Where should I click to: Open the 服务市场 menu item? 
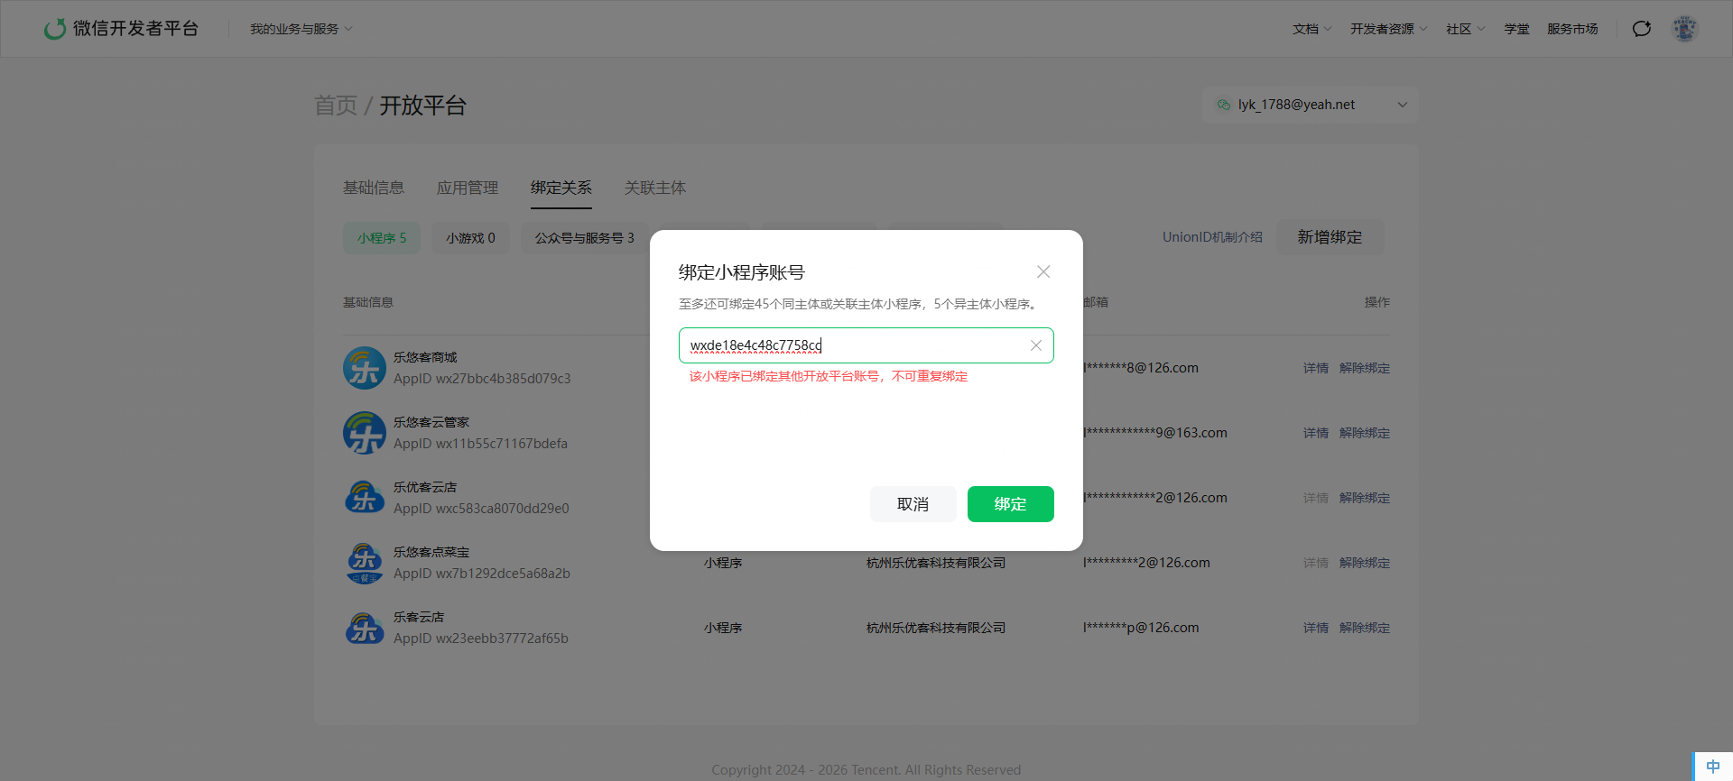(x=1572, y=29)
